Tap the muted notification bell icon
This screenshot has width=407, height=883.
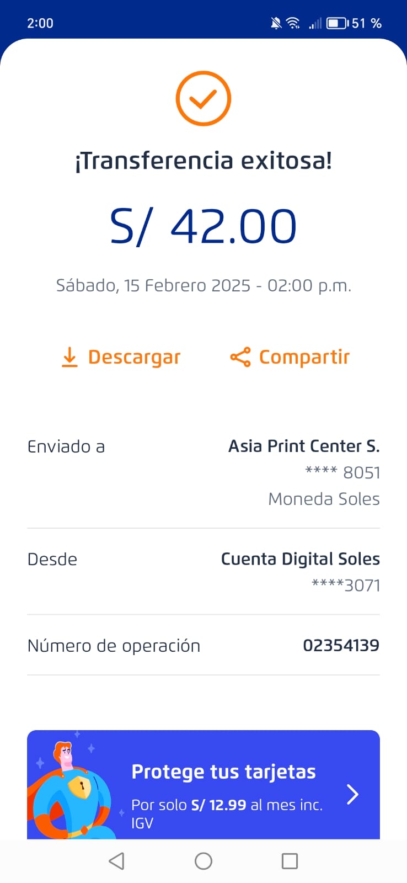276,23
